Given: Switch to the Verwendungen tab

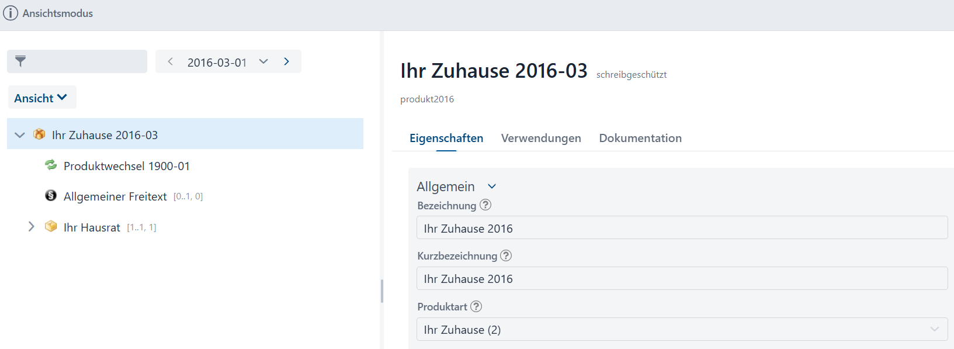Looking at the screenshot, I should 541,138.
